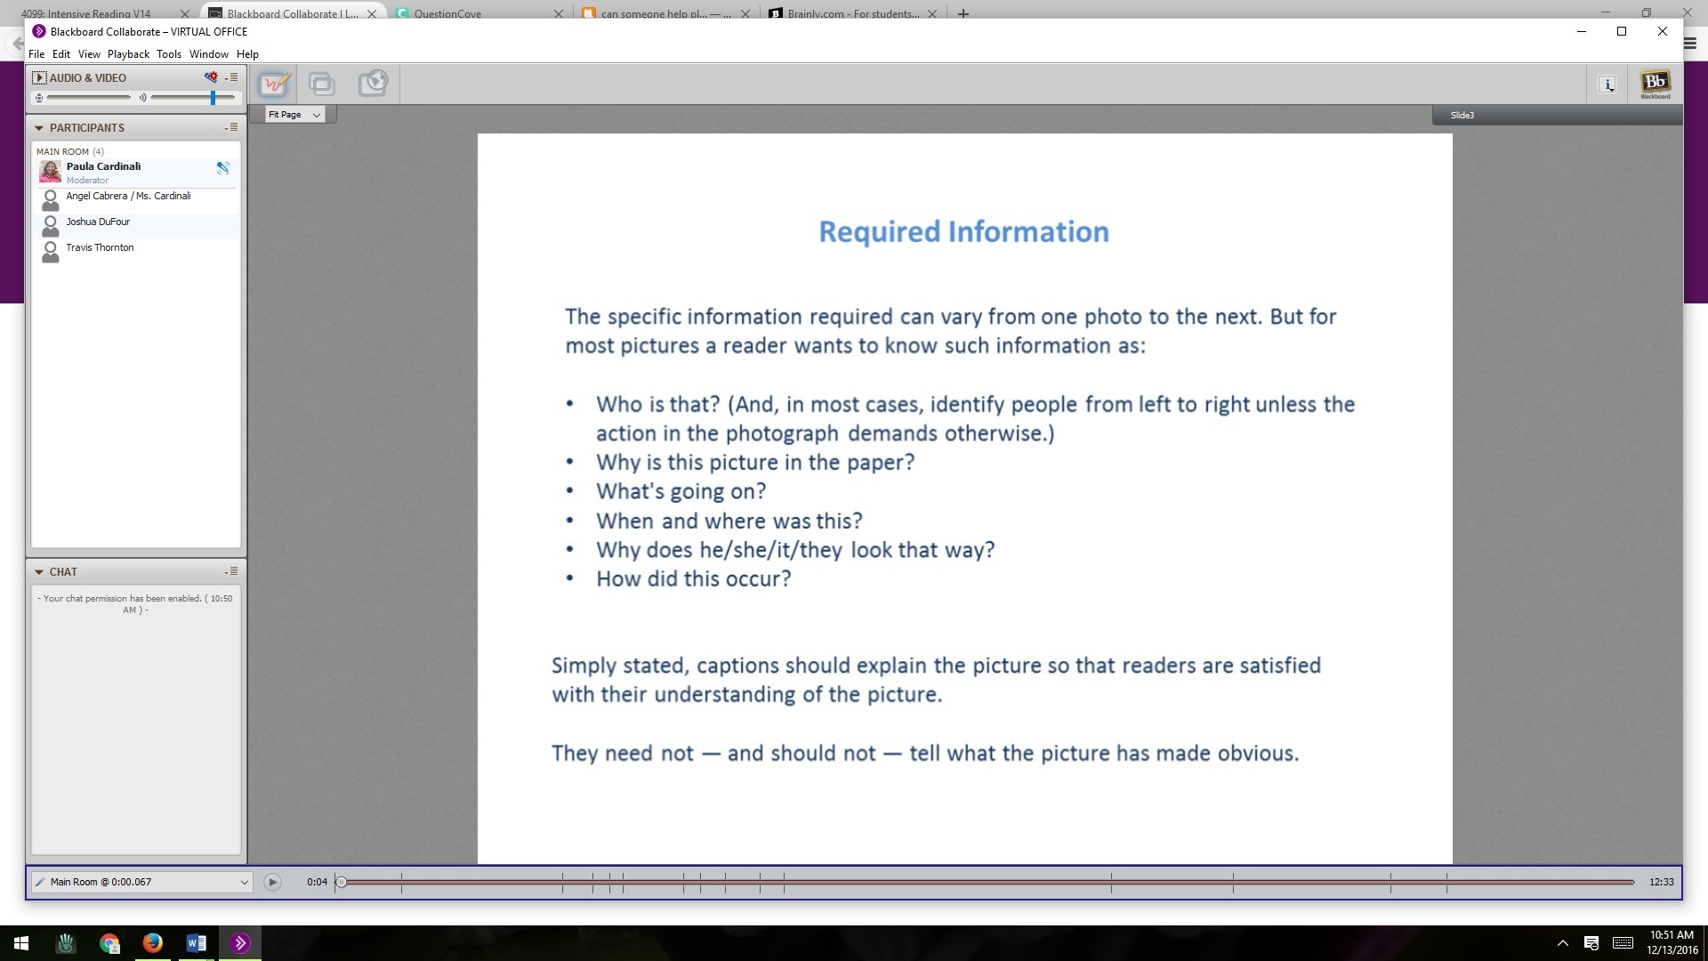Click the information icon in toolbar
1708x961 pixels.
[x=1607, y=85]
